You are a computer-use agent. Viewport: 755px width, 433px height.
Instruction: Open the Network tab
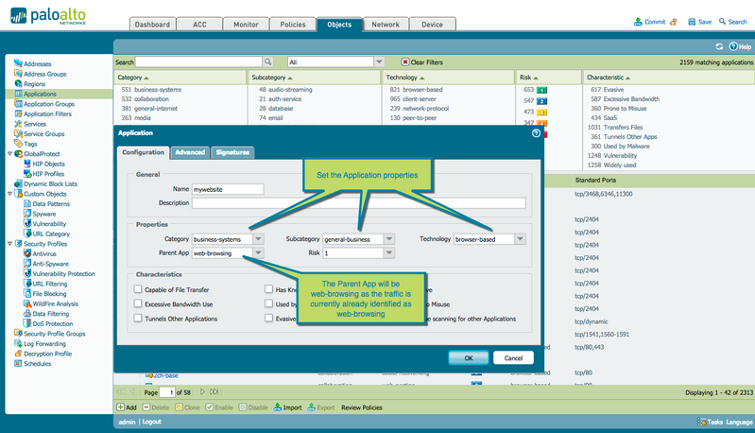(386, 24)
